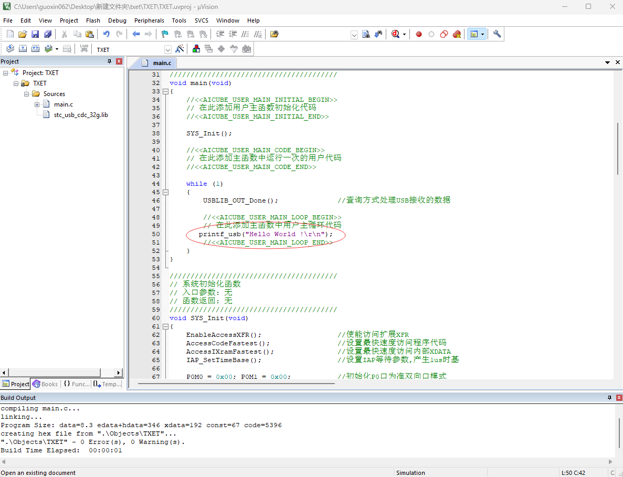The height and width of the screenshot is (477, 623).
Task: Open Options for Target dialog
Action: (179, 49)
